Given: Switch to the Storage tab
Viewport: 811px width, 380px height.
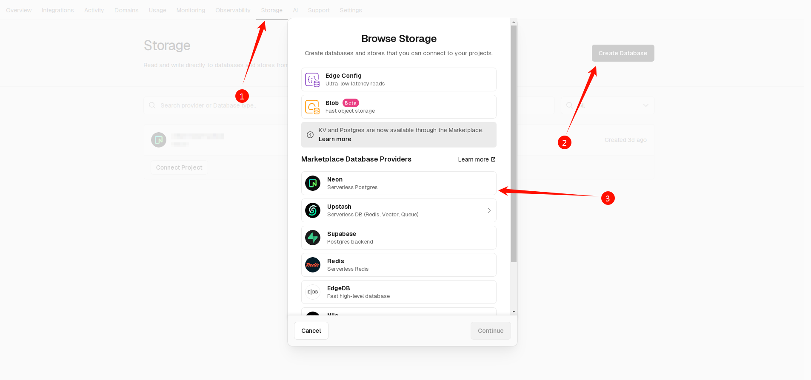Looking at the screenshot, I should coord(271,10).
